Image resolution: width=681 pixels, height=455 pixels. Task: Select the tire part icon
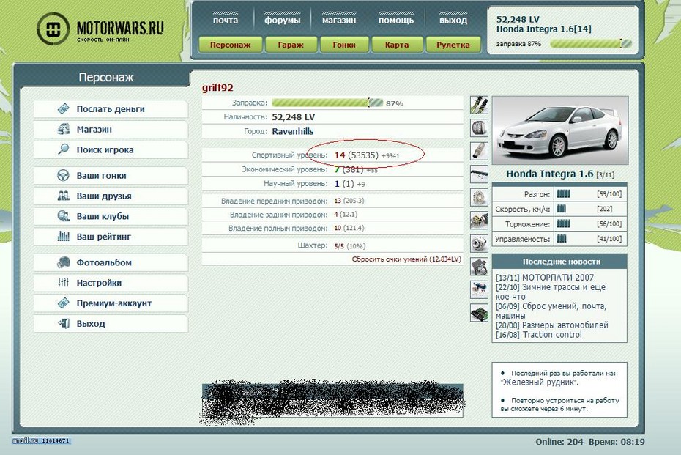479,127
